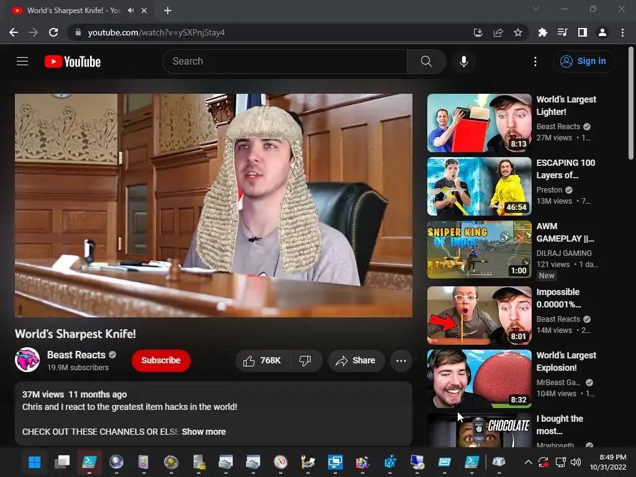Open Beast Reacts channel avatar
This screenshot has width=636, height=477.
[x=27, y=360]
